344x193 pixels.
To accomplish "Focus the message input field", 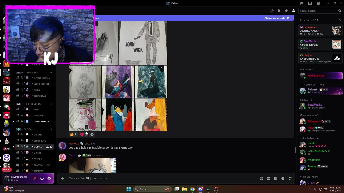I will [161, 178].
